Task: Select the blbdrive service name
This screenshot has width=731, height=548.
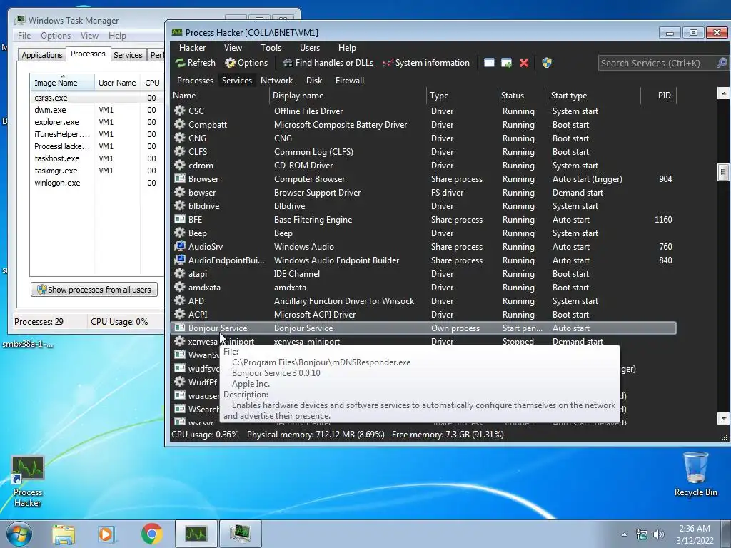Action: point(203,206)
